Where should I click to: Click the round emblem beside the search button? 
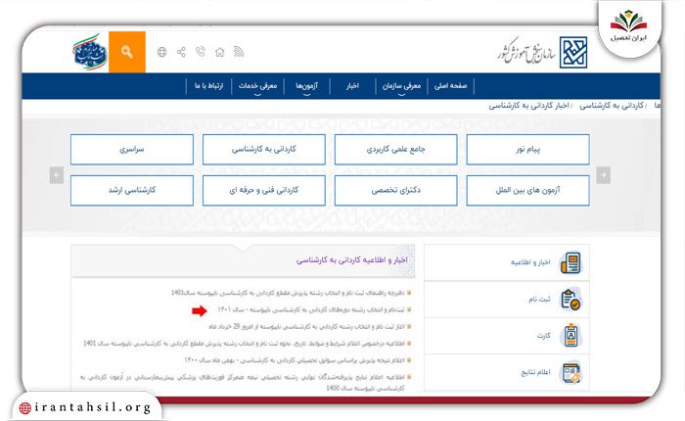pos(90,52)
